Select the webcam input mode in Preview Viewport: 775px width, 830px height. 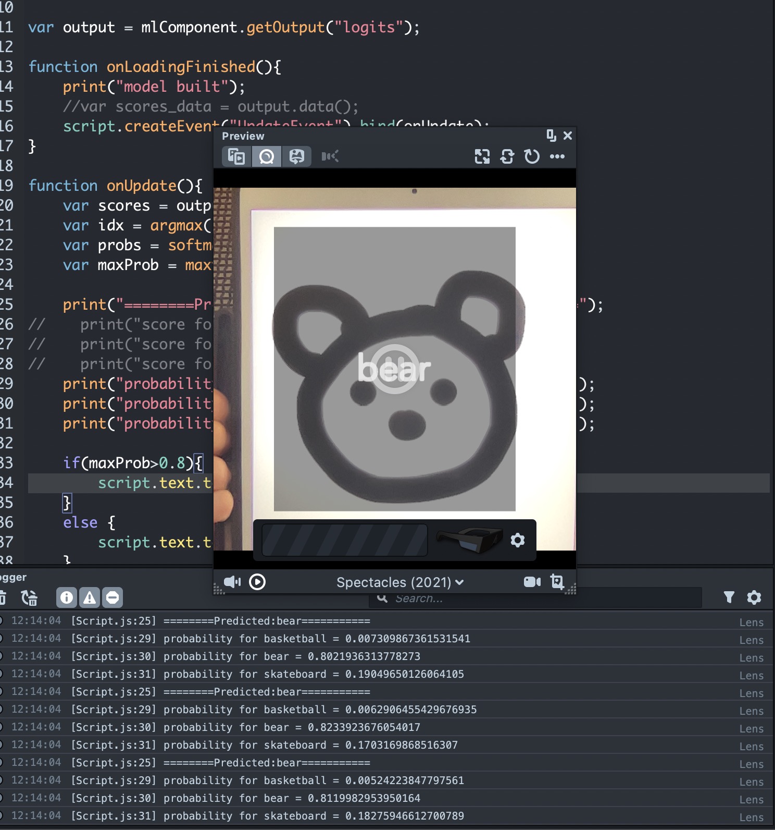pos(267,156)
